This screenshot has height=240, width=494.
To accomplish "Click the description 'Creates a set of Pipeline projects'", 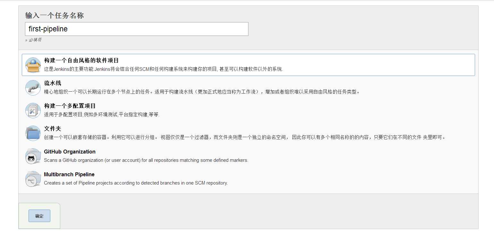I will (x=136, y=183).
